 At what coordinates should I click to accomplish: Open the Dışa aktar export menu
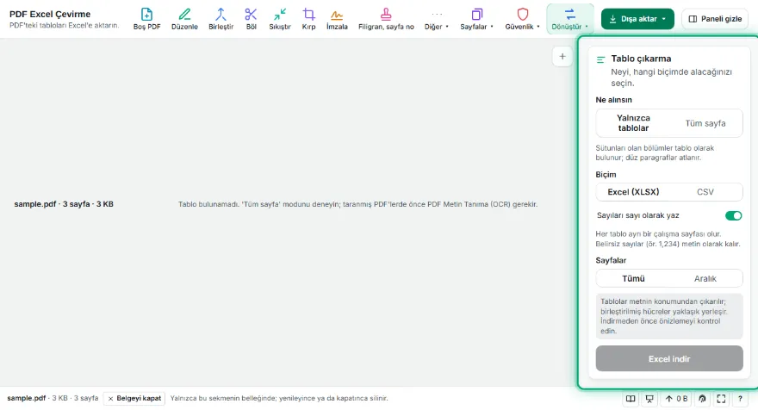pos(637,19)
